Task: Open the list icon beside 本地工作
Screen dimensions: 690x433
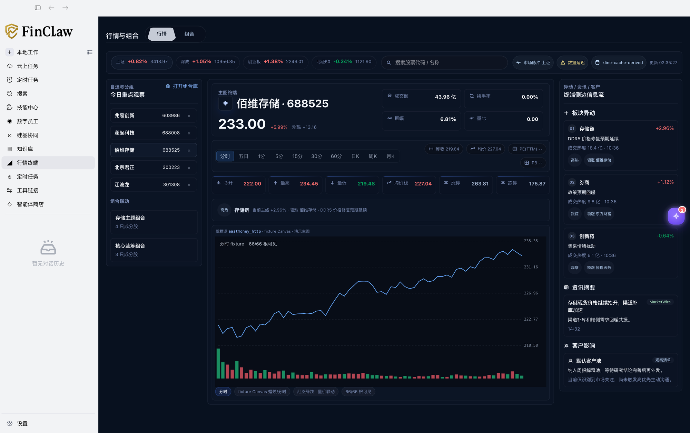Action: tap(90, 52)
